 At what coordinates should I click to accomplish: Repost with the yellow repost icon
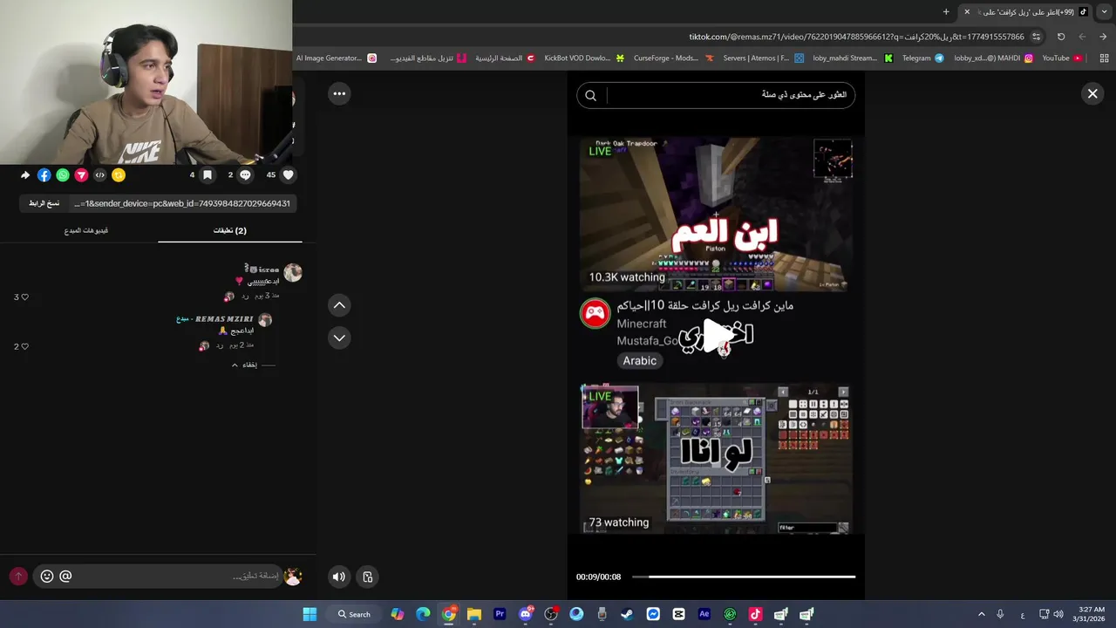pyautogui.click(x=119, y=175)
